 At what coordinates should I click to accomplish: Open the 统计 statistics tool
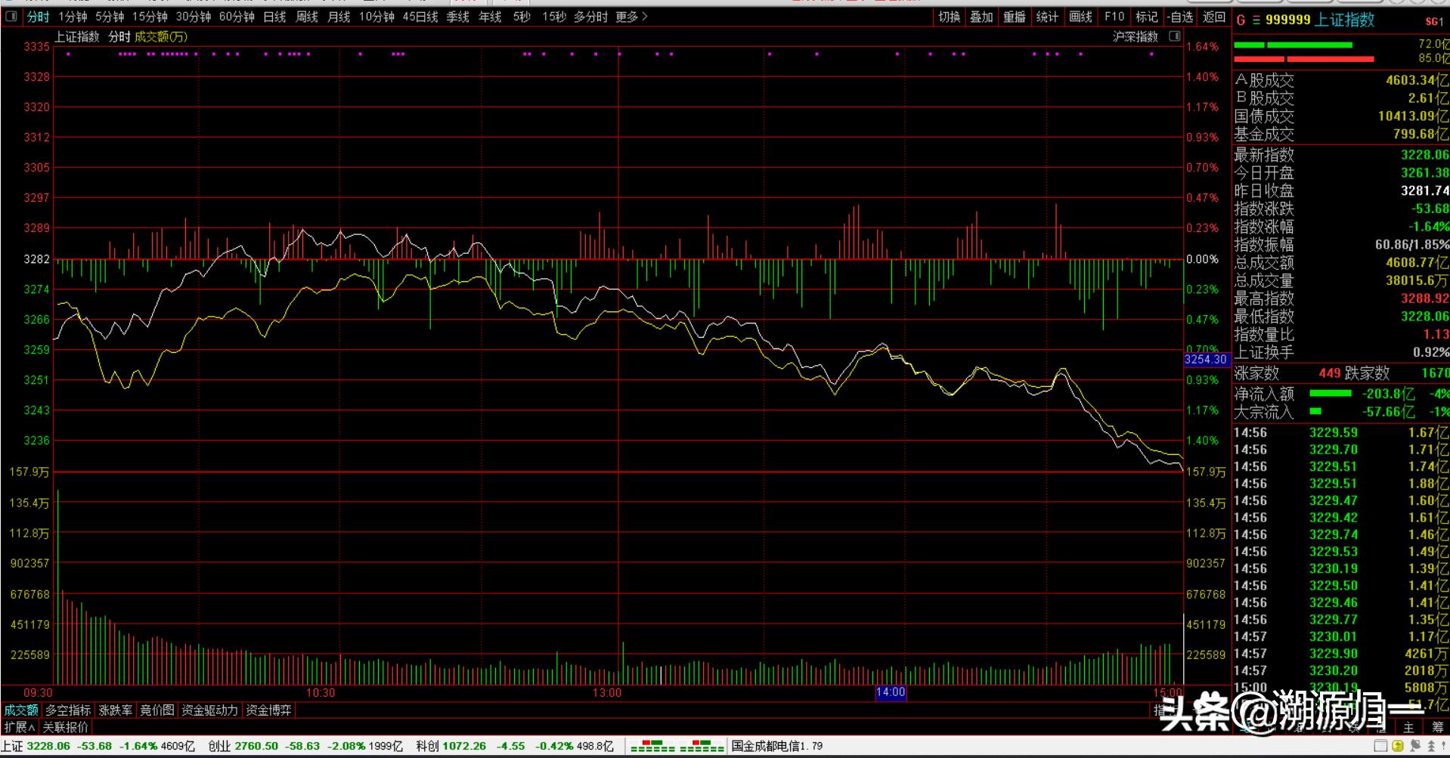[1047, 17]
